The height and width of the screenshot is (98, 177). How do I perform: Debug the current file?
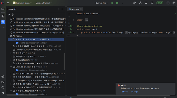(x=117, y=3)
